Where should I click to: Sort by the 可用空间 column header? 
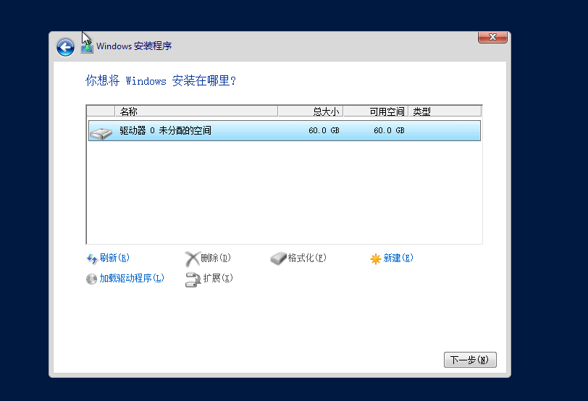pos(375,111)
